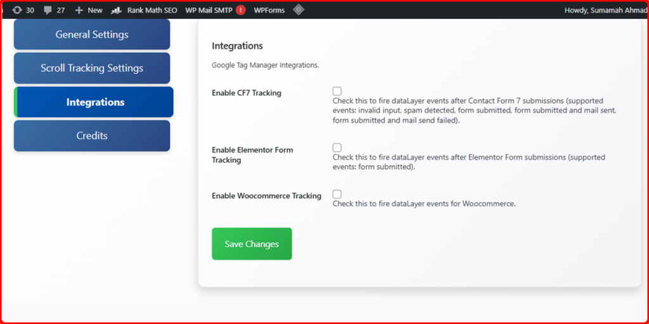This screenshot has height=324, width=649.
Task: Click the Enable CF7 Tracking label
Action: coord(247,93)
